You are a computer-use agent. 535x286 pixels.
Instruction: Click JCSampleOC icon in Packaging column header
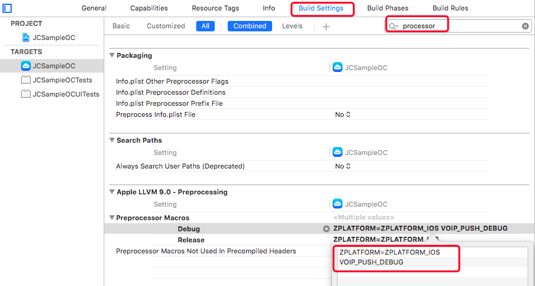click(338, 67)
